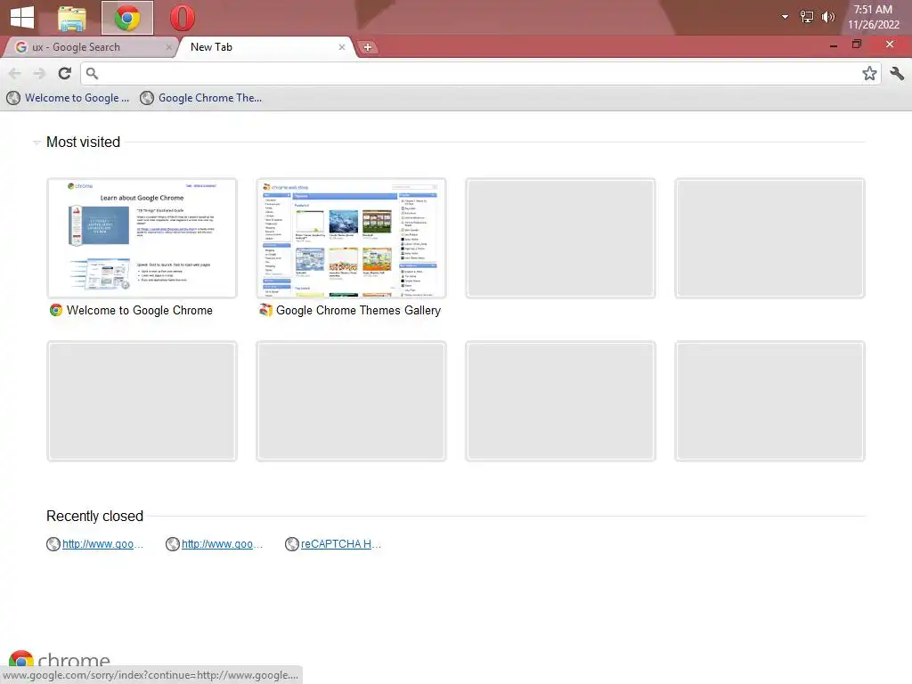Click the Back navigation arrow
This screenshot has width=912, height=684.
pyautogui.click(x=15, y=73)
